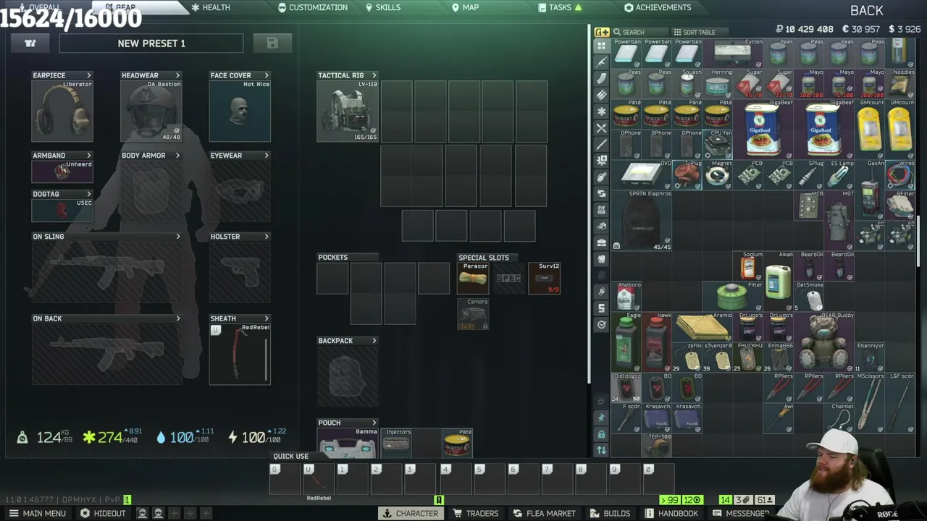Select the MScissors item in stash
The height and width of the screenshot is (521, 927).
pos(870,403)
